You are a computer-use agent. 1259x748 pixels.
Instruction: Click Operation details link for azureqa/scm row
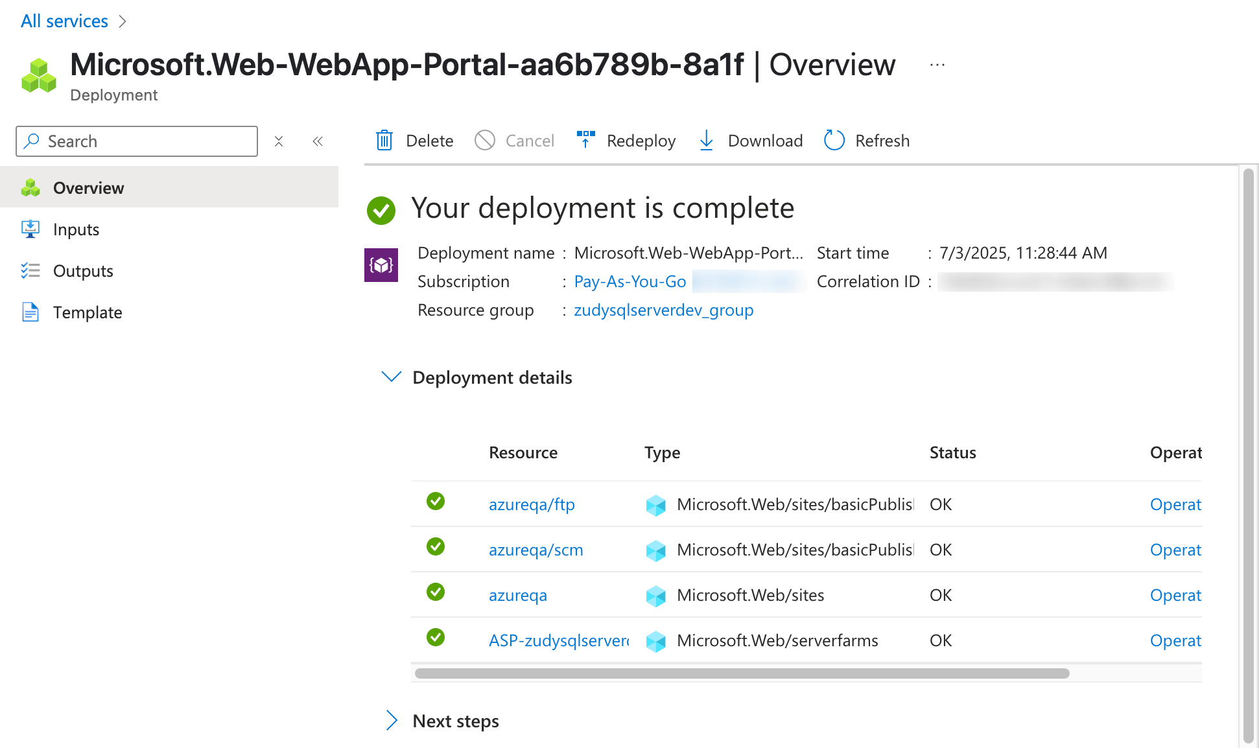click(x=1175, y=550)
